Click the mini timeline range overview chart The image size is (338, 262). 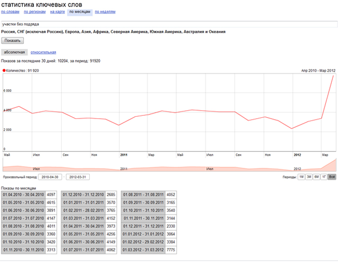(x=169, y=165)
